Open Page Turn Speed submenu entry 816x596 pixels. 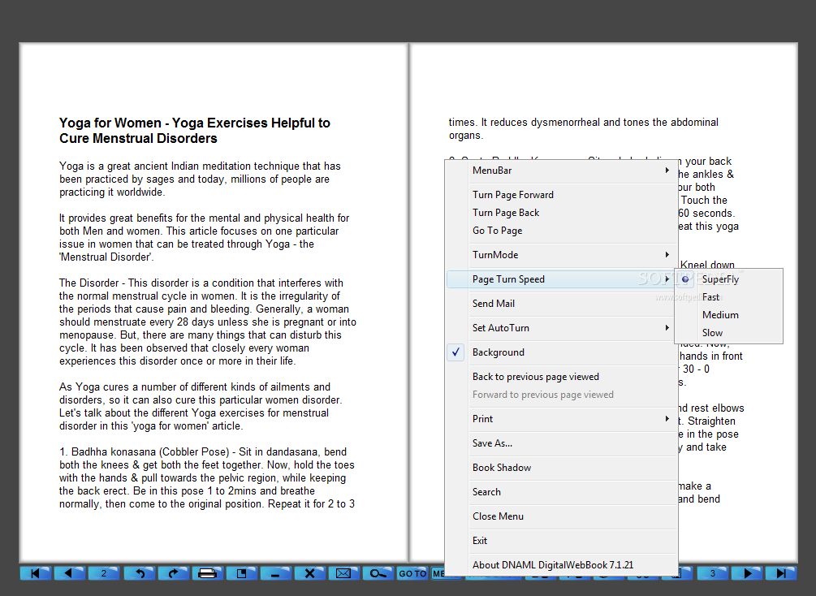562,279
